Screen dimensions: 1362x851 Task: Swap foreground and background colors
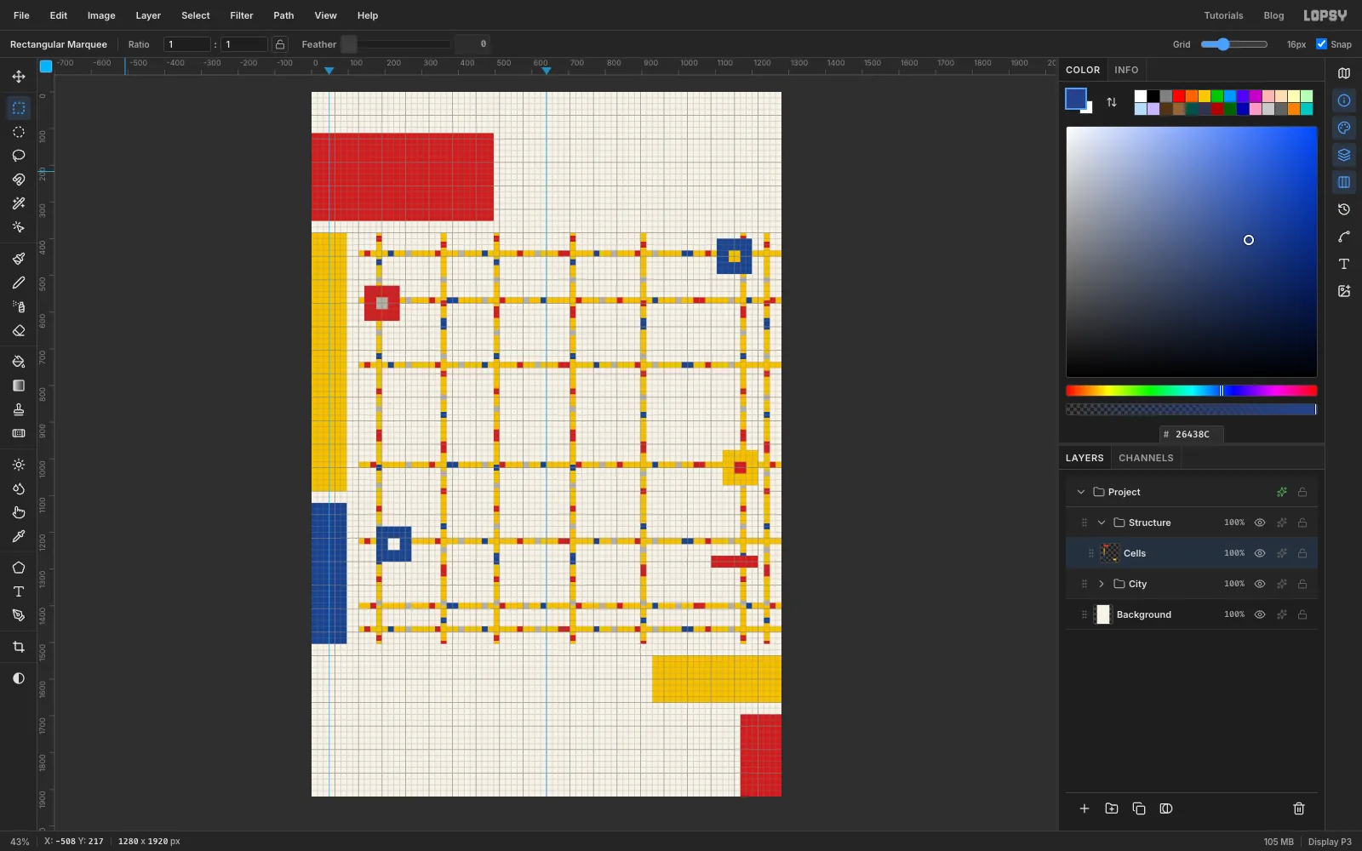pyautogui.click(x=1112, y=102)
